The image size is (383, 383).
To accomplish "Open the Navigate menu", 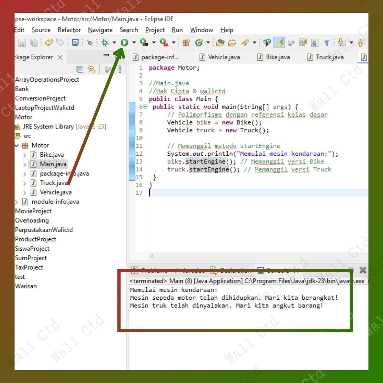I will click(x=100, y=30).
